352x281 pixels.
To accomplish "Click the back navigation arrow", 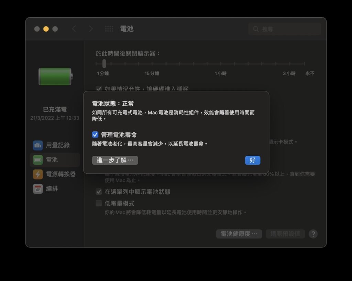I will 74,29.
